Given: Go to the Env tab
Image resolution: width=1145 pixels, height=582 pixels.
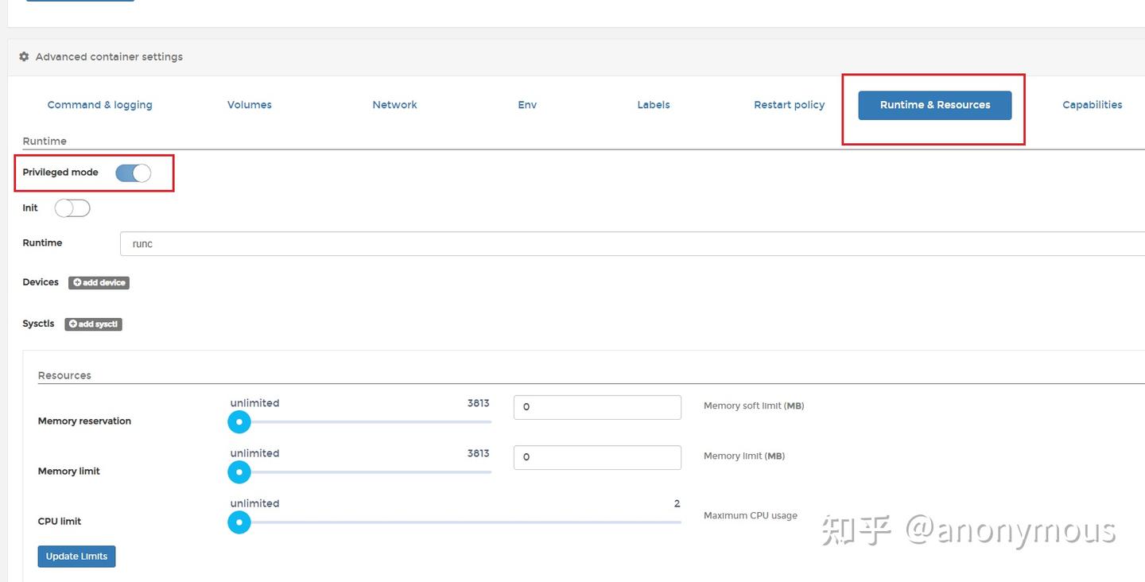Looking at the screenshot, I should coord(527,105).
